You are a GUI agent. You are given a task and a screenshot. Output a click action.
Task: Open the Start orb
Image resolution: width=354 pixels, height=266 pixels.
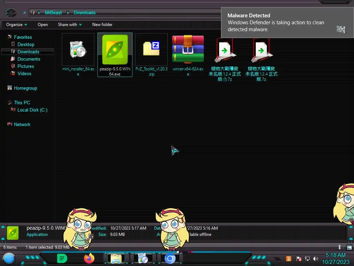pyautogui.click(x=9, y=259)
